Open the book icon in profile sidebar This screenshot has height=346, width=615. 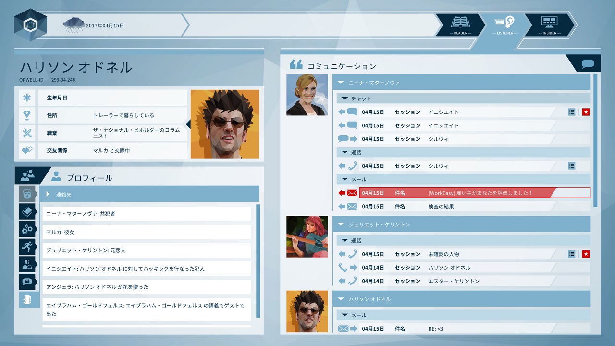[x=27, y=211]
